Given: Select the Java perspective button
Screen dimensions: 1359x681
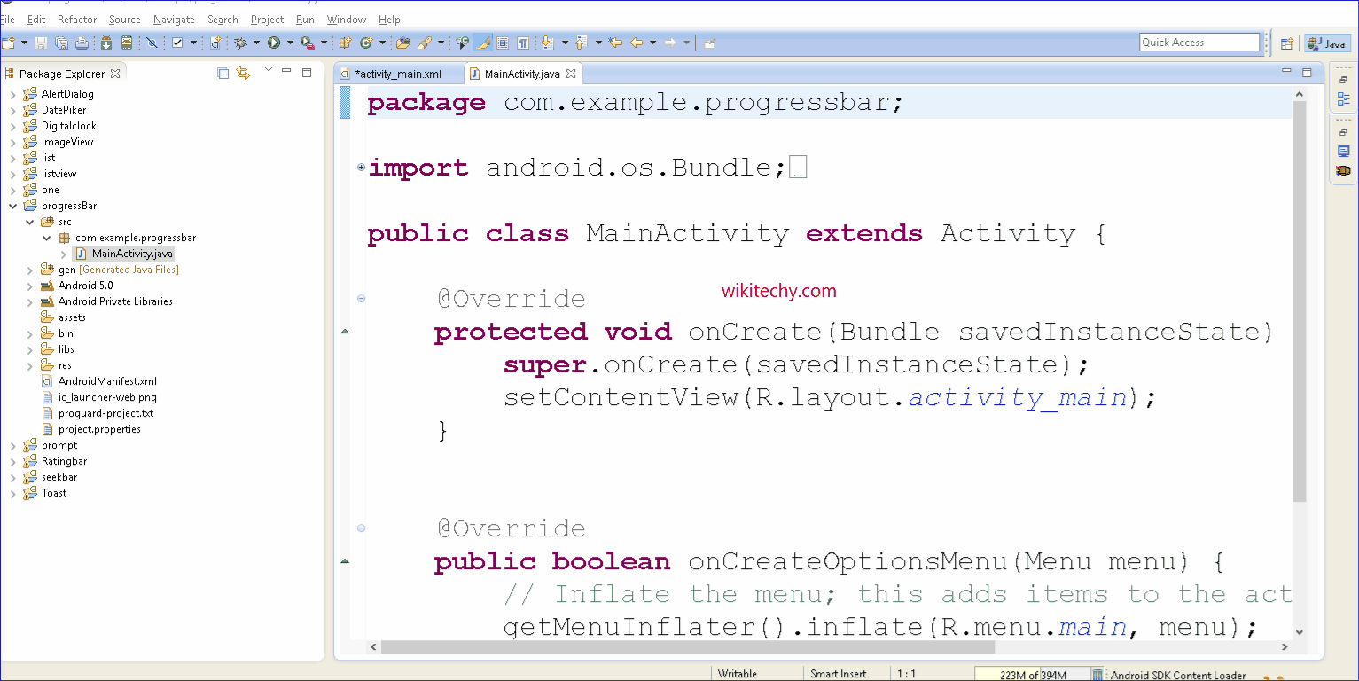Looking at the screenshot, I should coord(1326,43).
